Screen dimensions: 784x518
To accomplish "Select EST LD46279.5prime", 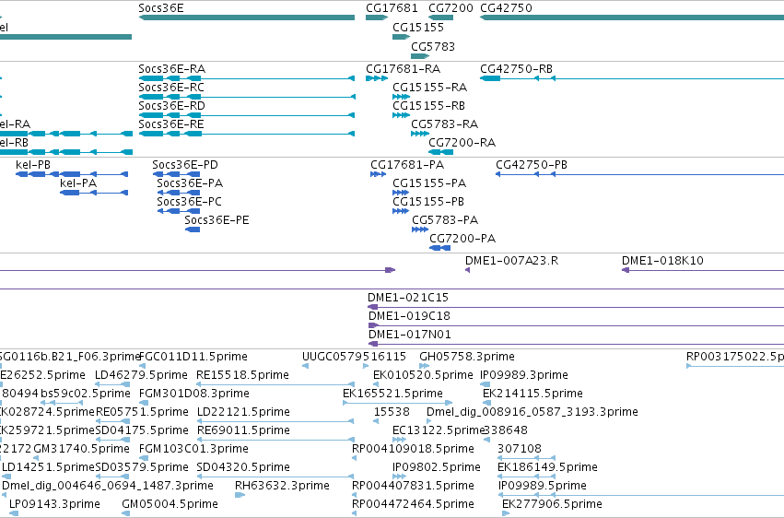I will 112,384.
